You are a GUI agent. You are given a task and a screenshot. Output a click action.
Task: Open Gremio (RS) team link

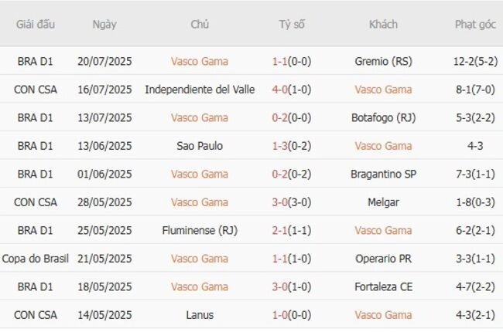(383, 61)
